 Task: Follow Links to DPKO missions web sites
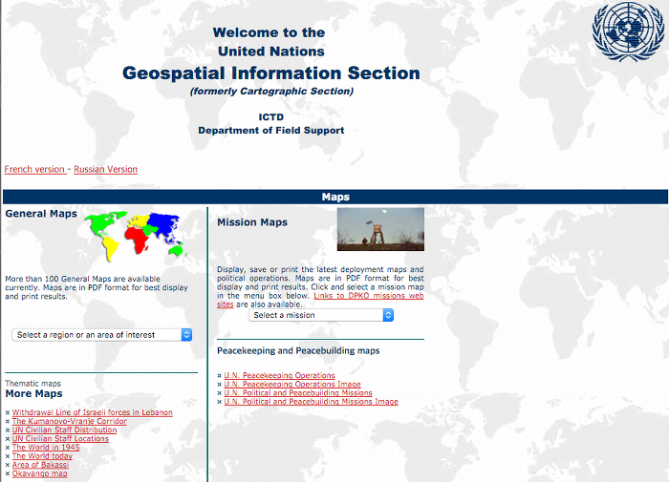pyautogui.click(x=369, y=296)
